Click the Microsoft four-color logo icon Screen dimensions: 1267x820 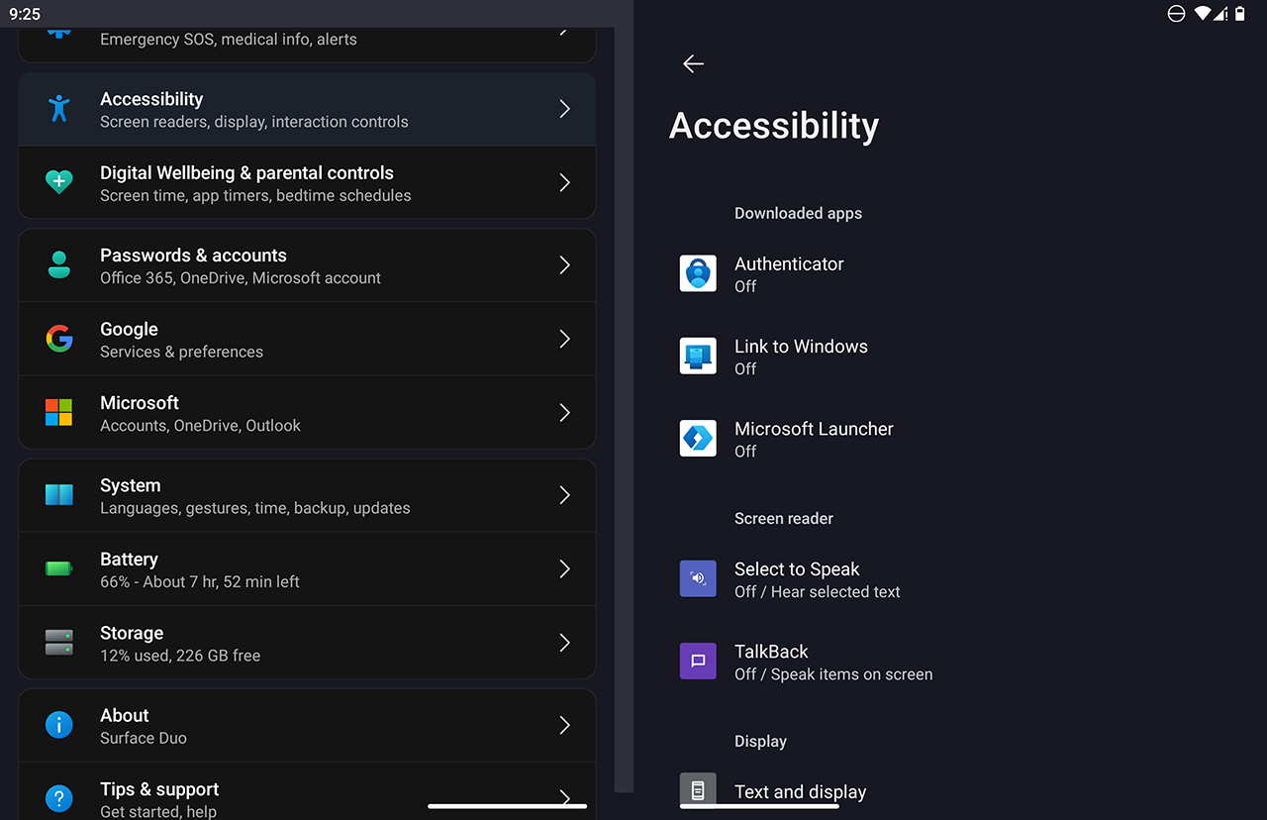[59, 412]
